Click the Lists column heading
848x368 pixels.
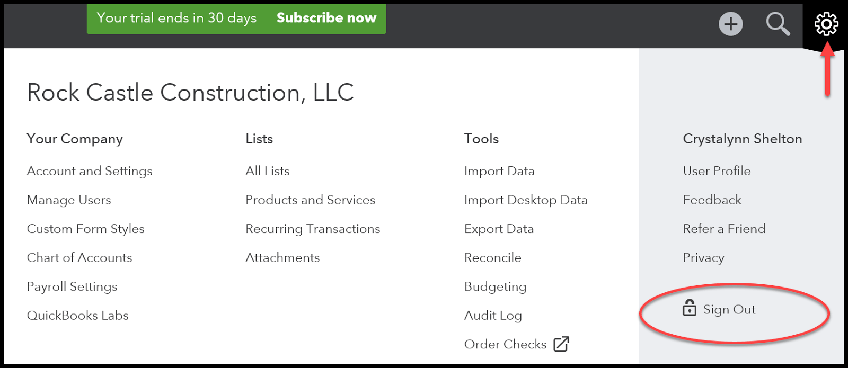pos(259,139)
